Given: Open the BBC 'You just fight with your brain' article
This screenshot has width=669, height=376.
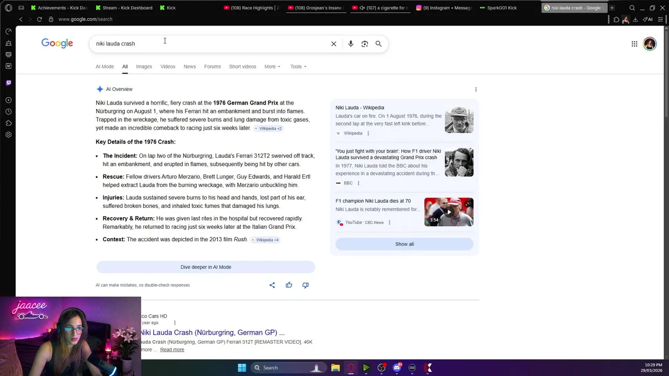Looking at the screenshot, I should (x=388, y=154).
